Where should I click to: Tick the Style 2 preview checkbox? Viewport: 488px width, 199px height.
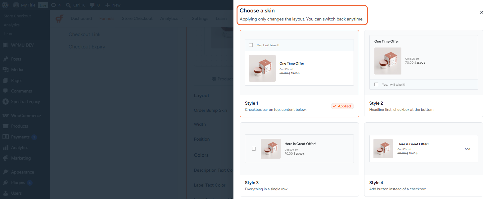pos(376,84)
